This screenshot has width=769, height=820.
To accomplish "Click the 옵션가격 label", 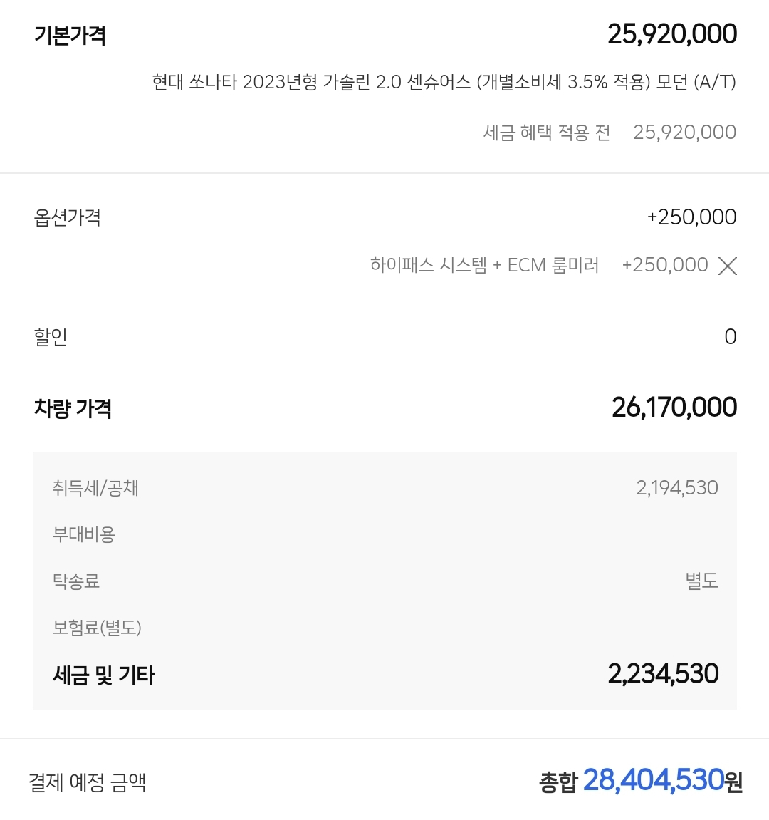I will pyautogui.click(x=68, y=217).
